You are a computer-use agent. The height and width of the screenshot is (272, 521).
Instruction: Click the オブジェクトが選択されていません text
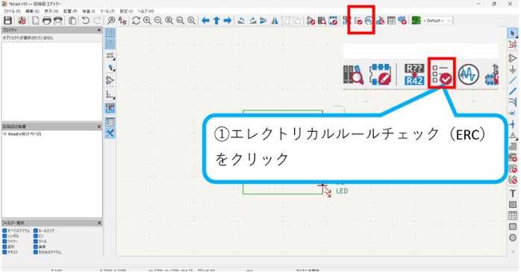28,38
